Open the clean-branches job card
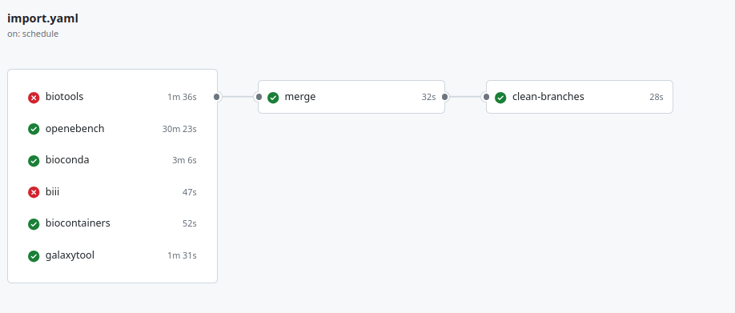The height and width of the screenshot is (313, 735). point(580,97)
